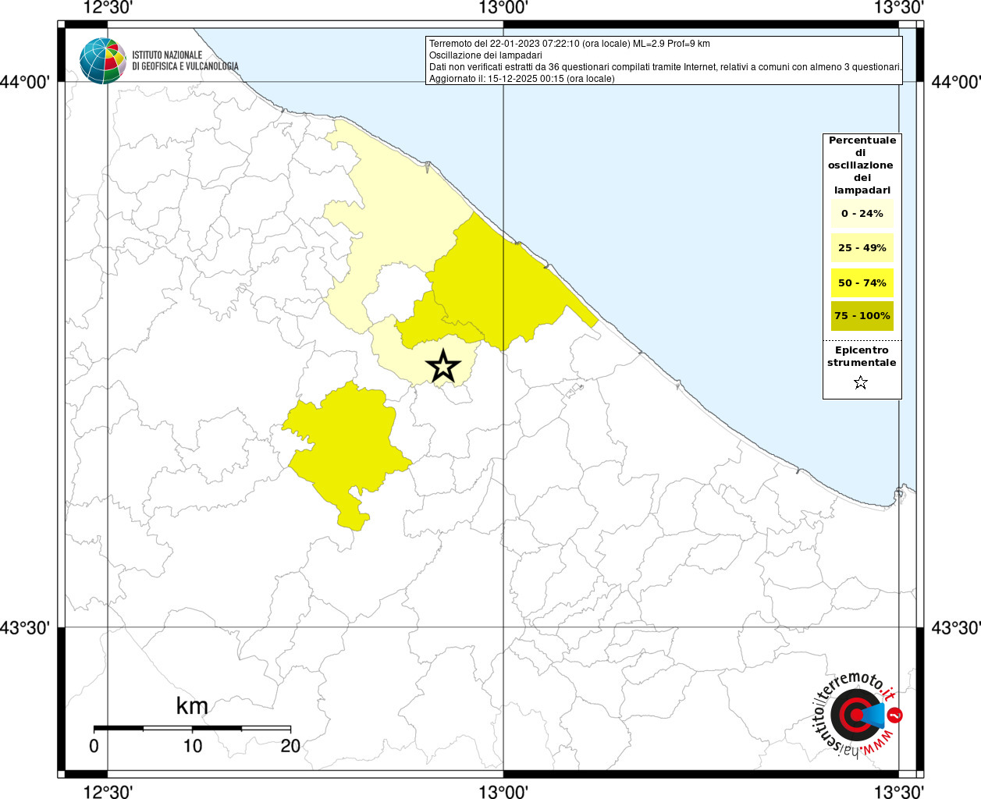This screenshot has height=799, width=981.
Task: Click the INGV globe logo
Action: pyautogui.click(x=102, y=61)
